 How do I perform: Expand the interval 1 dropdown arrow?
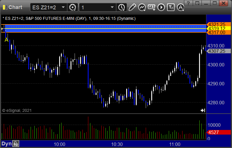(x=112, y=7)
